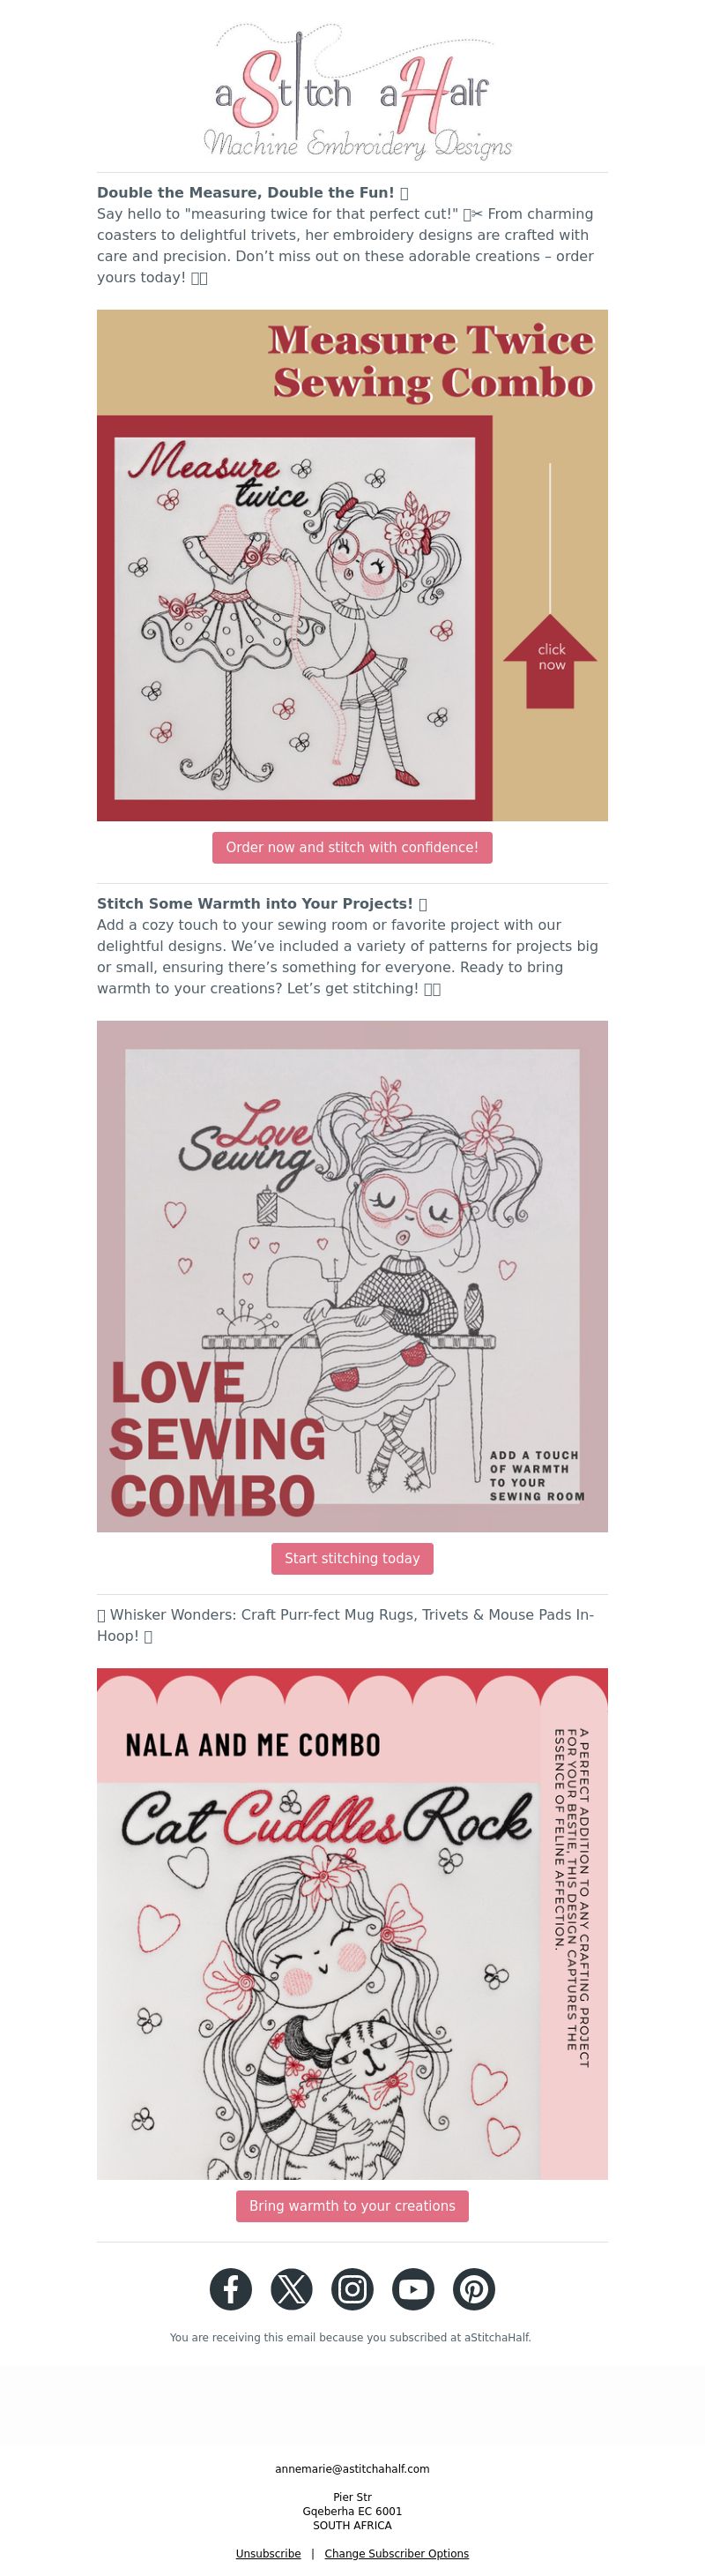Open the Instagram social icon
This screenshot has height=2576, width=705.
352,2288
